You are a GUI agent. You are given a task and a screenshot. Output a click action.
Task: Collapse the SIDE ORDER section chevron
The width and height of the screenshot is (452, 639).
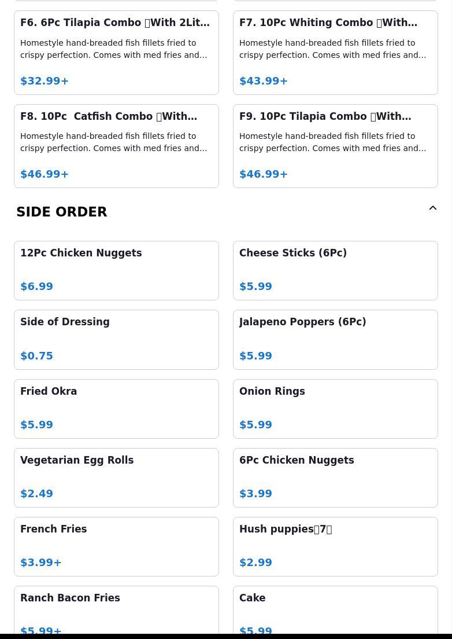pyautogui.click(x=433, y=208)
